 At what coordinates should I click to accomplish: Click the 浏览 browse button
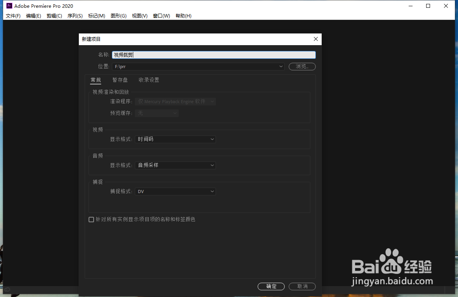tap(302, 67)
